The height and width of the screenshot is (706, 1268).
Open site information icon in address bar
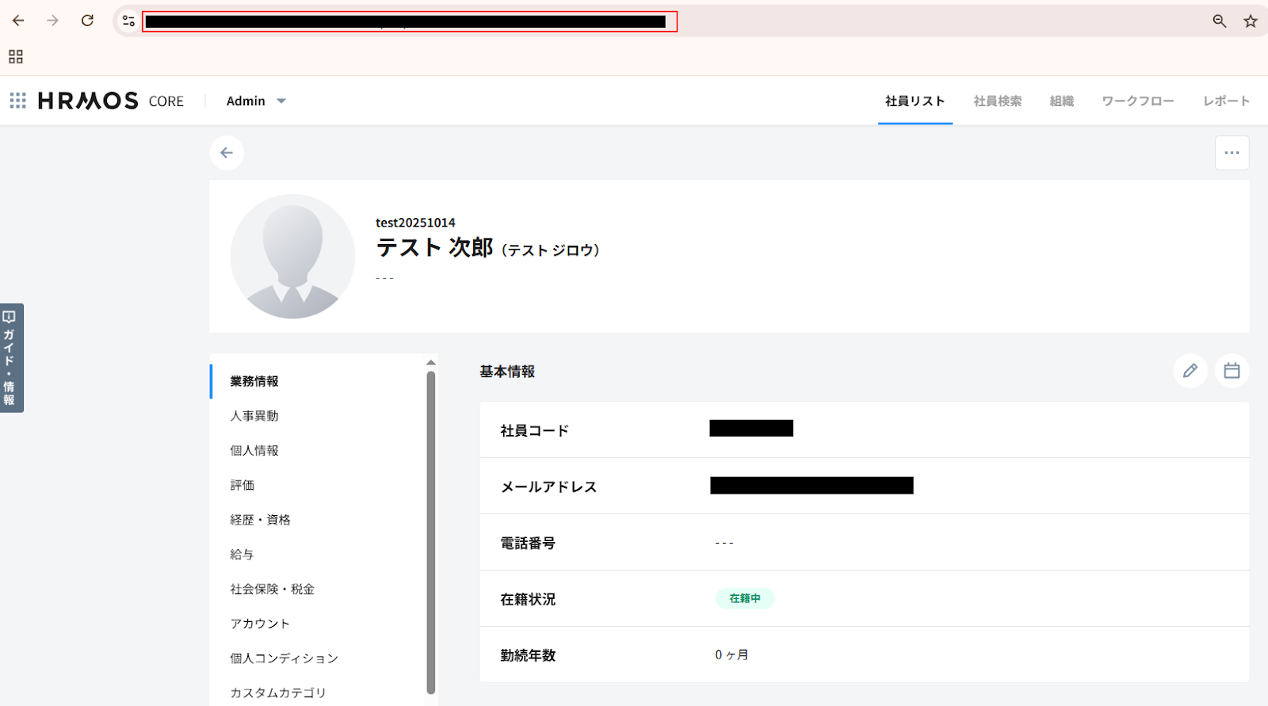(128, 21)
